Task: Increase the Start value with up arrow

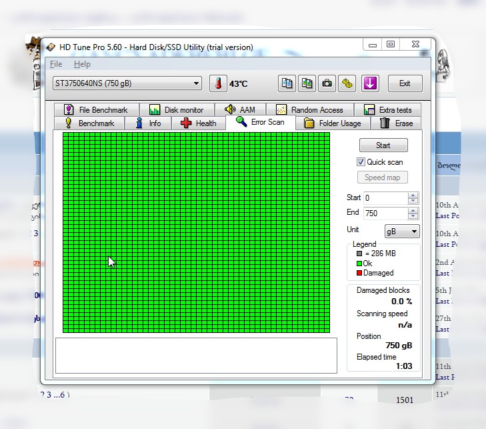Action: pyautogui.click(x=413, y=195)
